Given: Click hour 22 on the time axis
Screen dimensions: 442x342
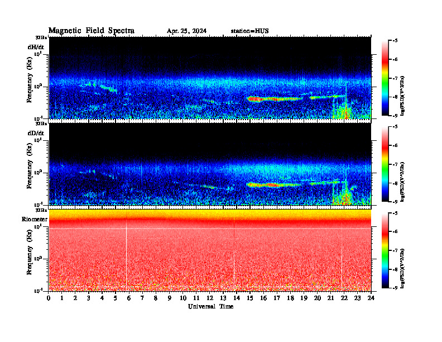Looking at the screenshot, I should coord(344,298).
